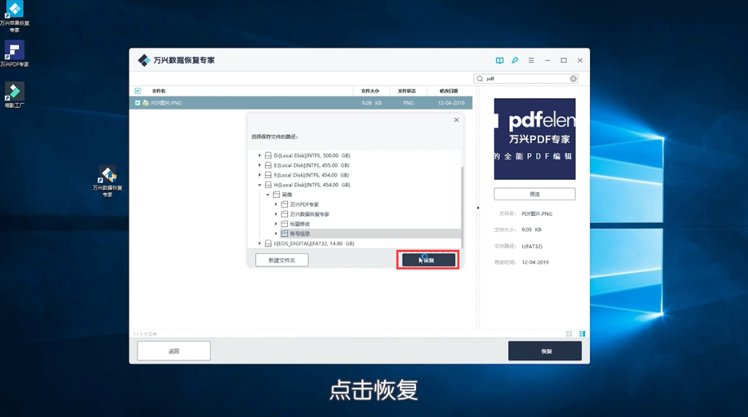The image size is (748, 417).
Task: Open the hamburger menu in the title bar
Action: tap(531, 60)
